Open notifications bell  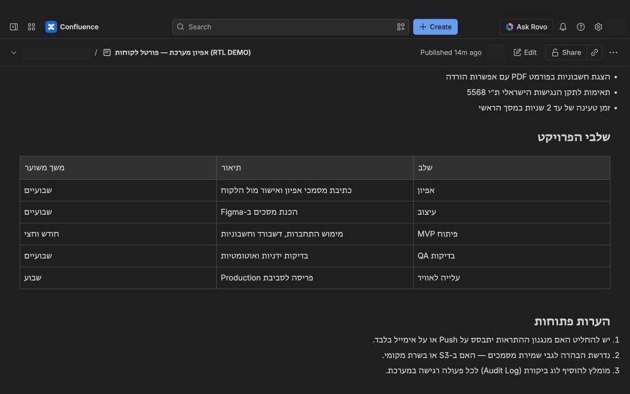click(563, 27)
